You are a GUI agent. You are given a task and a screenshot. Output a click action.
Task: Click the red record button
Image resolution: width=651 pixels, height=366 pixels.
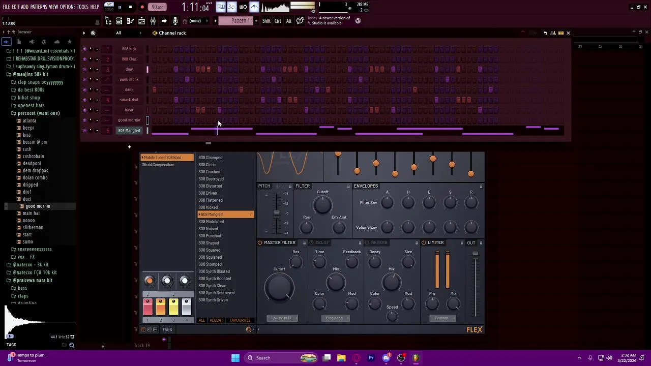click(142, 7)
